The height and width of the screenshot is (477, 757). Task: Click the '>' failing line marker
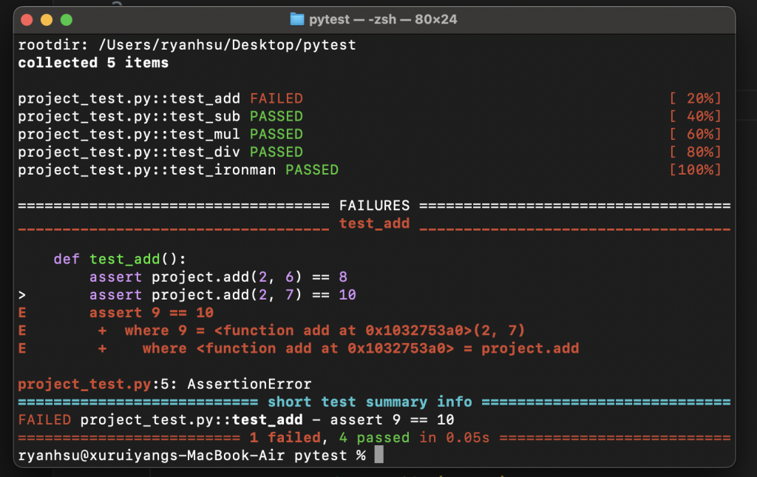click(x=22, y=295)
